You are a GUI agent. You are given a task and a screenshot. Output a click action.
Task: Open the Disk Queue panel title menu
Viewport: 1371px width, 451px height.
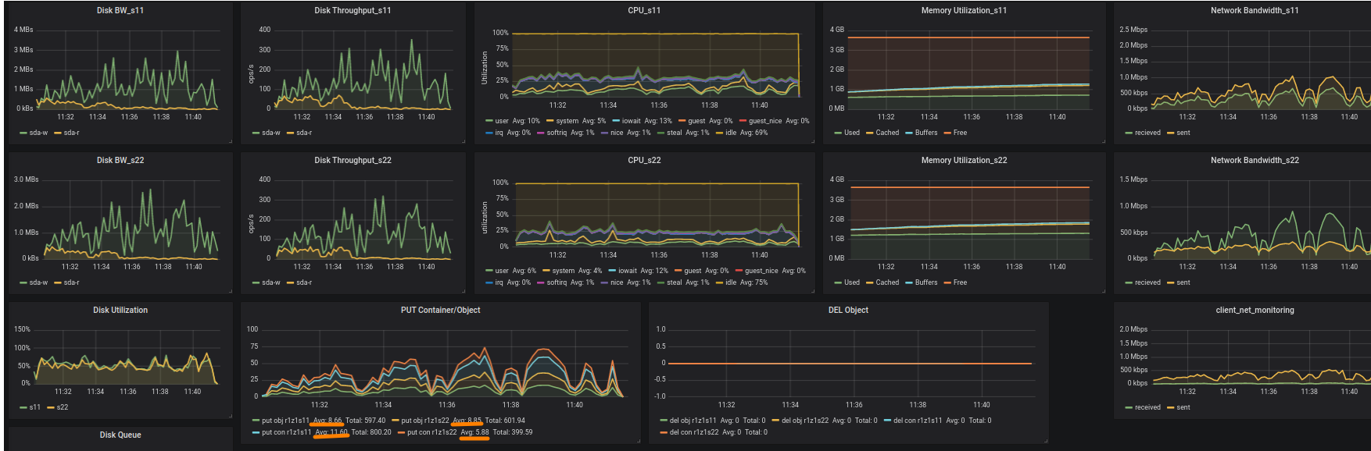coord(120,435)
